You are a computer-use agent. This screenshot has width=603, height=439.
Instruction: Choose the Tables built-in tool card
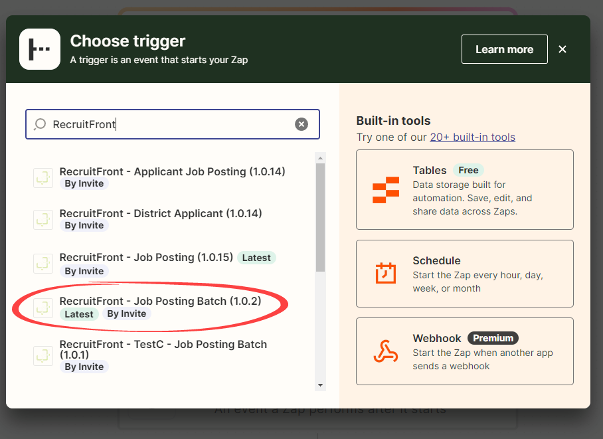click(x=465, y=190)
